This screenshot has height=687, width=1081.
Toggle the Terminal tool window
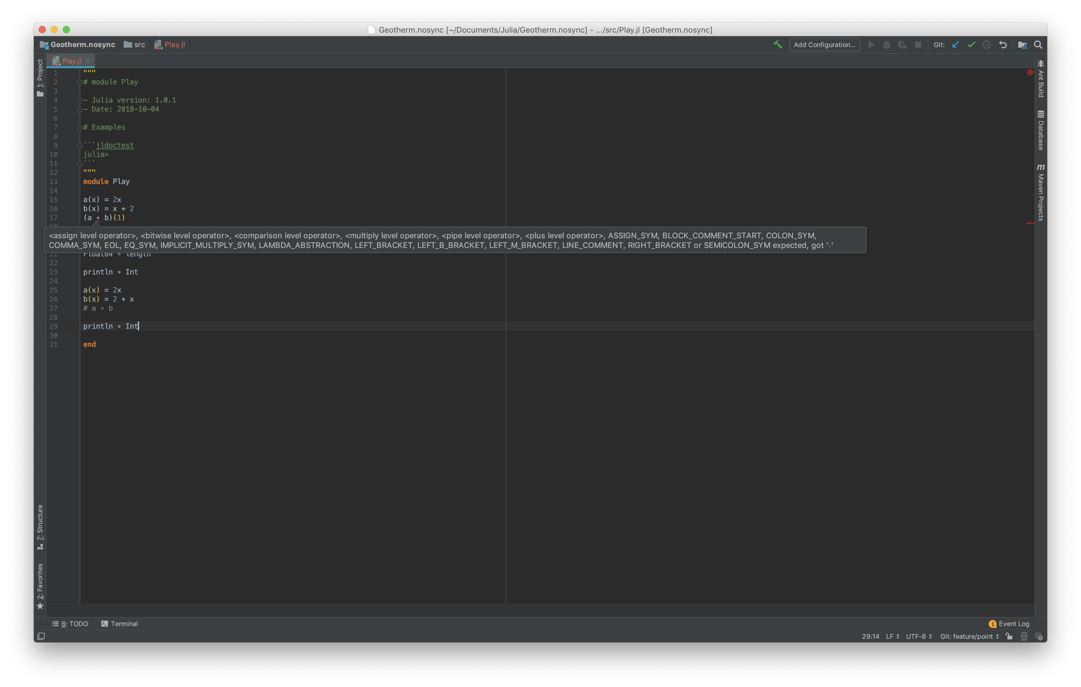[120, 623]
